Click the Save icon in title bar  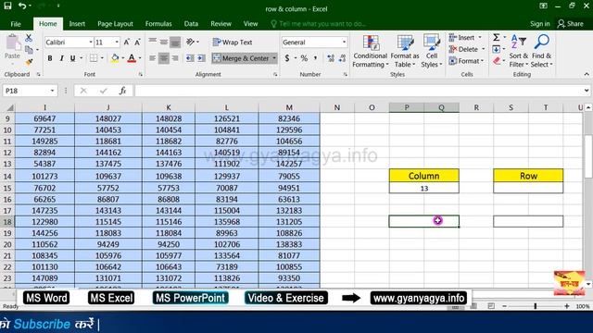click(x=7, y=6)
